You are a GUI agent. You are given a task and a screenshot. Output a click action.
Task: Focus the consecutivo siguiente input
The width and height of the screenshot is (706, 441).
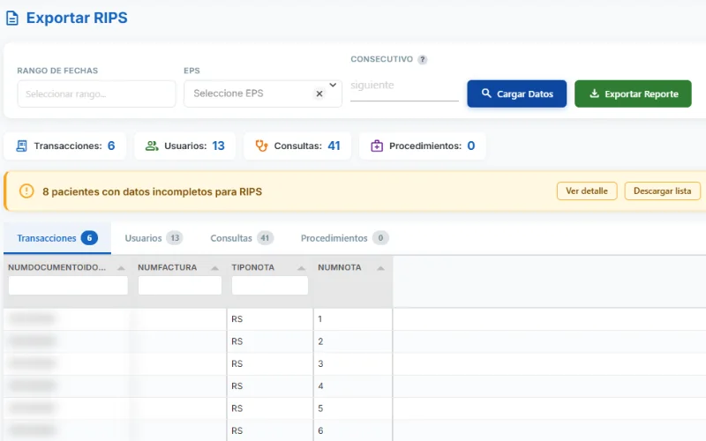pos(404,86)
